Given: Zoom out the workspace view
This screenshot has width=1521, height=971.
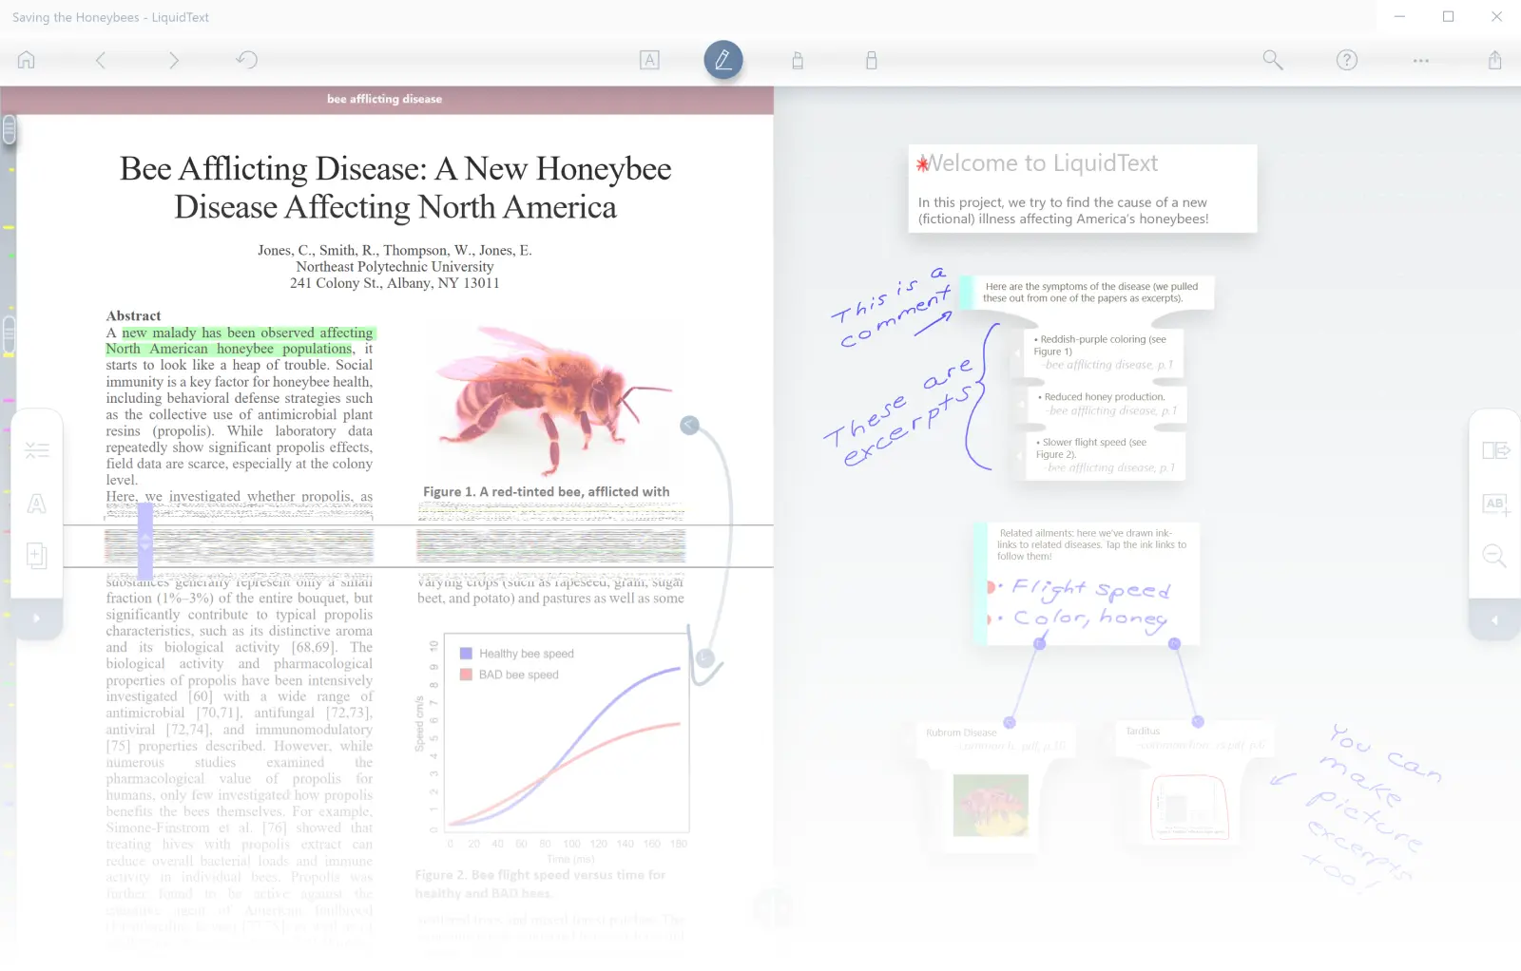Looking at the screenshot, I should click(1493, 556).
